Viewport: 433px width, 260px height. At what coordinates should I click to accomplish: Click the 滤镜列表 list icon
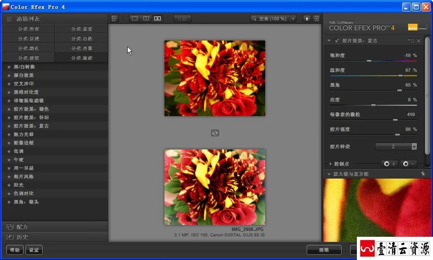point(9,19)
